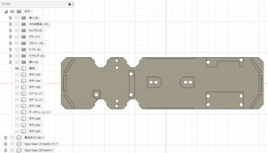Select the Rアーム (1) label
268x153 pixels.
click(36, 100)
